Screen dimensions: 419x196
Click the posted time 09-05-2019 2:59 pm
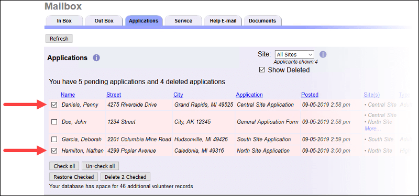(326, 139)
